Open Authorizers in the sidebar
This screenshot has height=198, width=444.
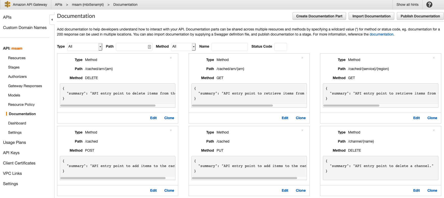point(17,77)
